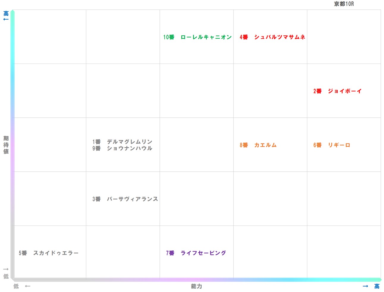
Task: Click the right arrow beside the horizontal-axis 高
Action: tap(365, 286)
